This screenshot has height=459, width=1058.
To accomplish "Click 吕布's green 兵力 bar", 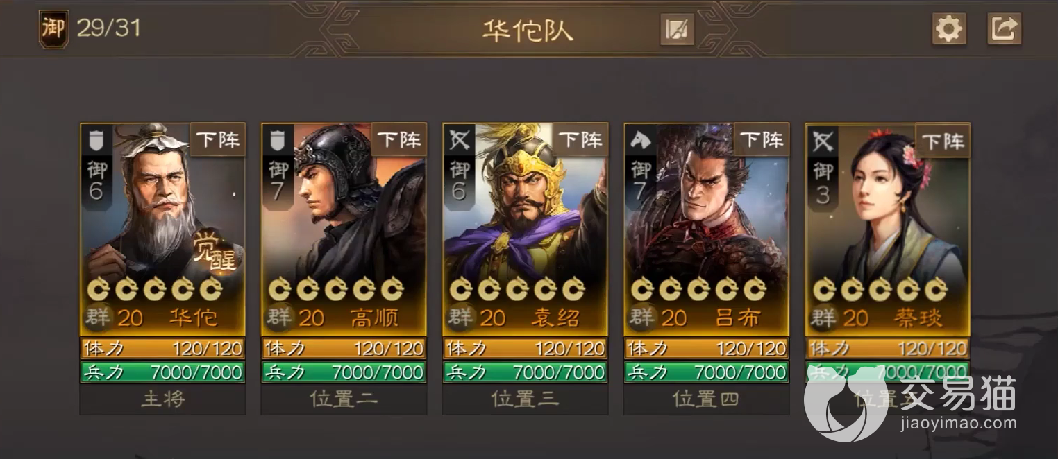I will 706,372.
